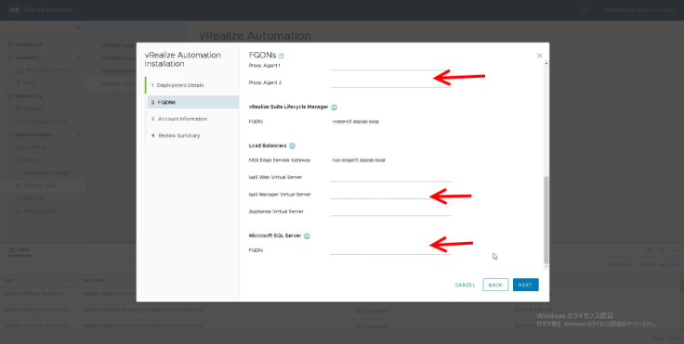The image size is (684, 344).
Task: Open Users under Administration
Action: 30,159
